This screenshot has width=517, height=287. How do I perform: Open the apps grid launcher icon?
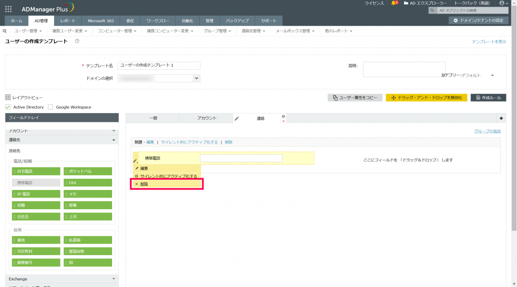coord(8,9)
